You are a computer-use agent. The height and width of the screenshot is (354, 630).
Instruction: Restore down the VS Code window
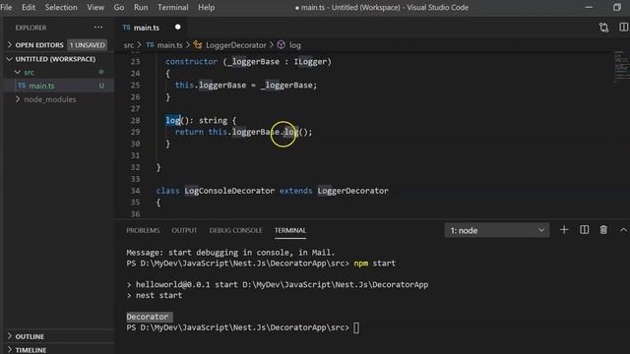(x=617, y=7)
